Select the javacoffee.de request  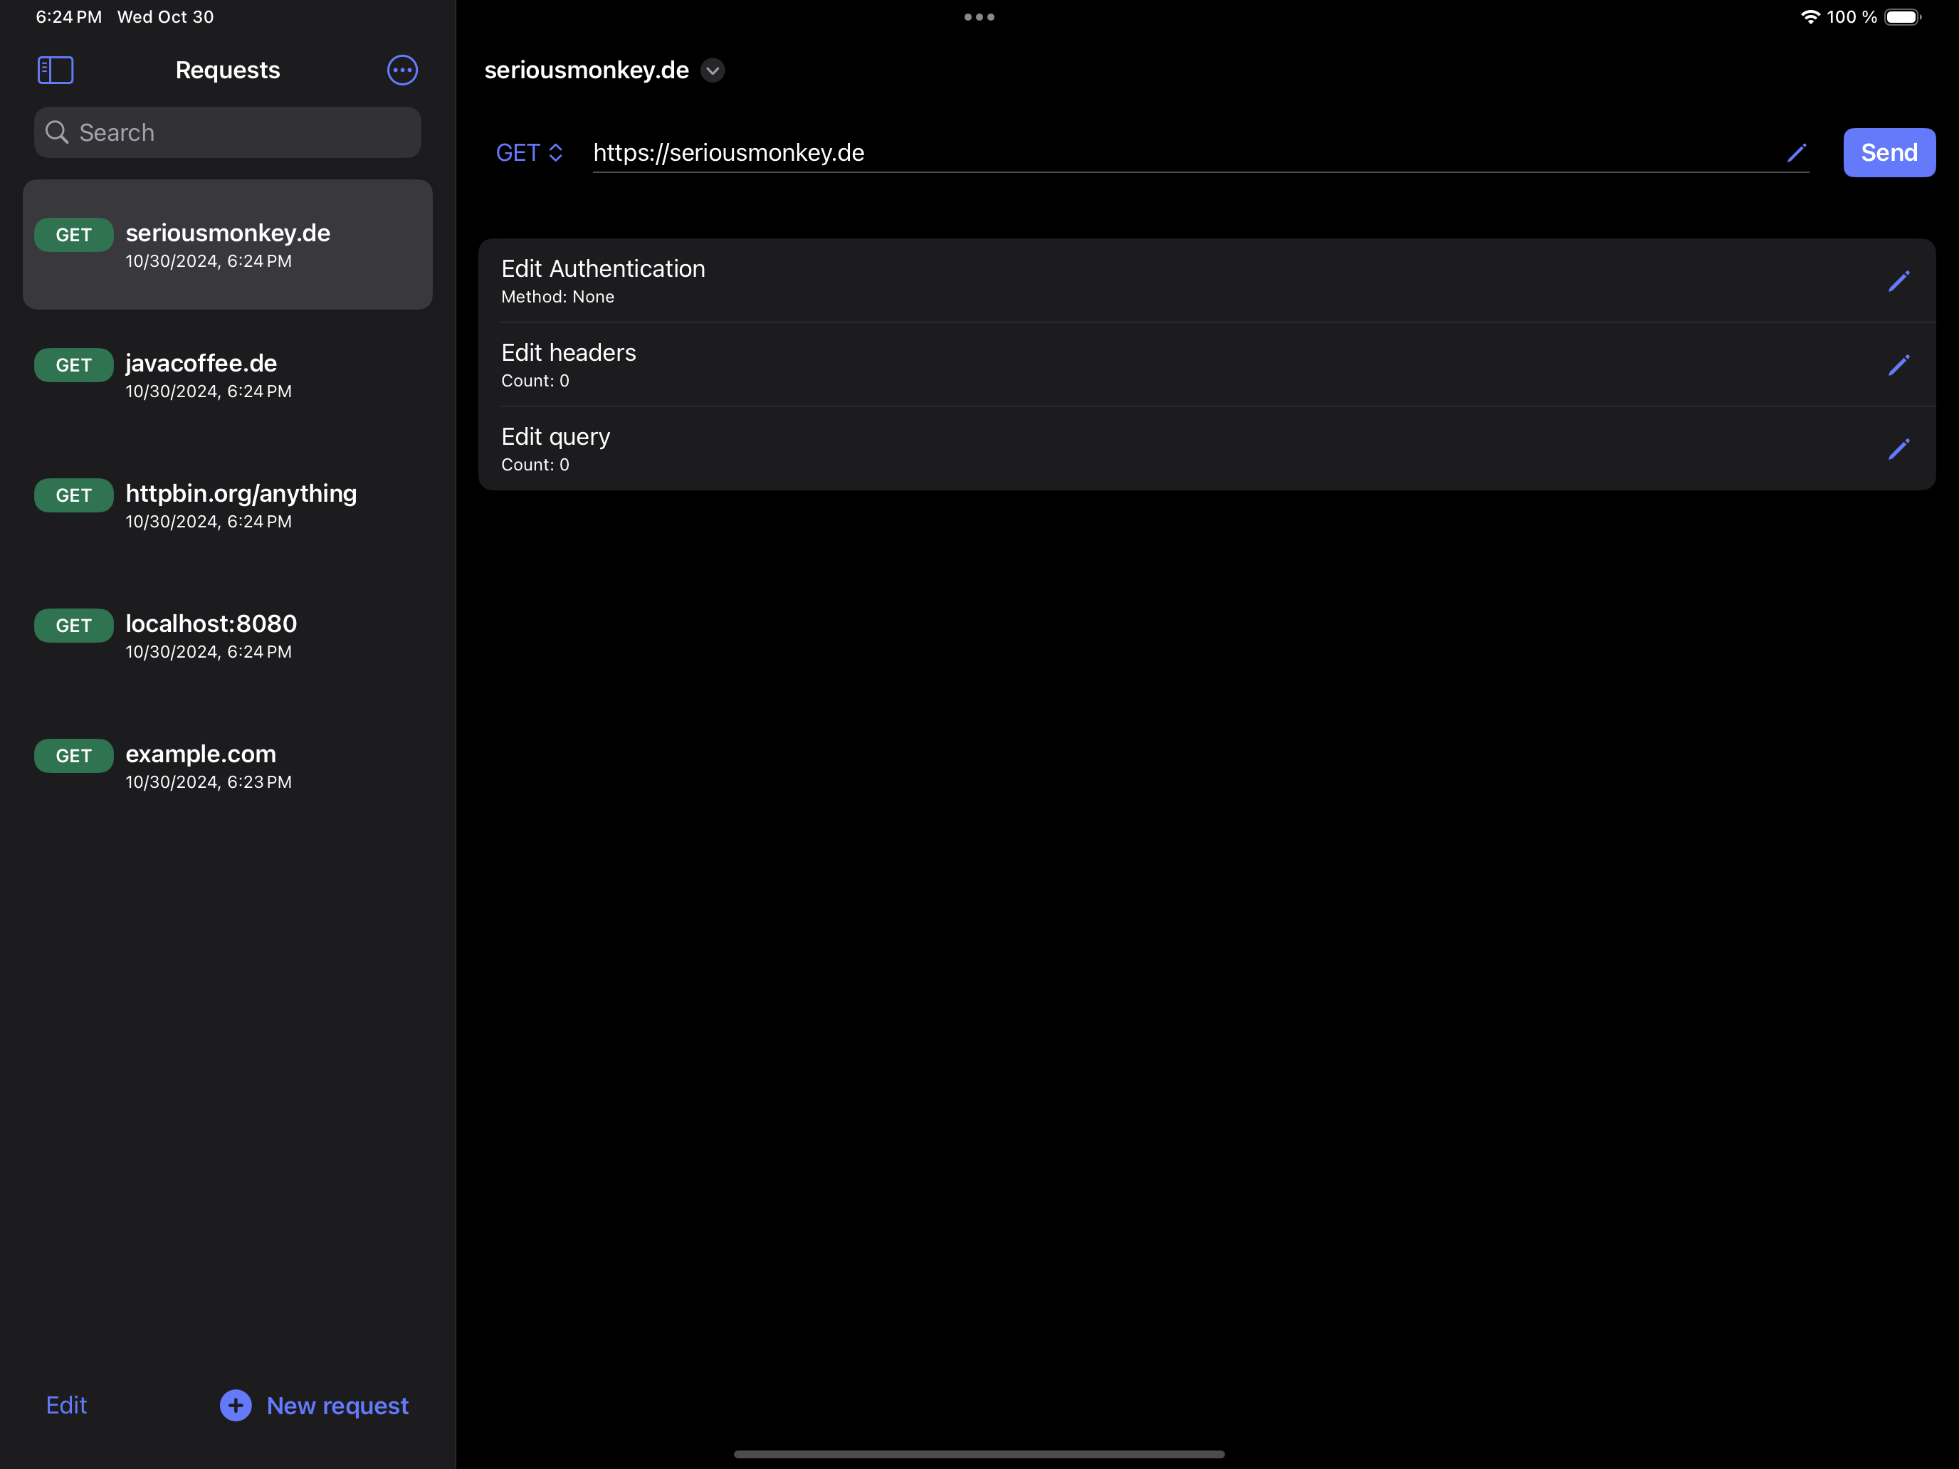pos(228,376)
